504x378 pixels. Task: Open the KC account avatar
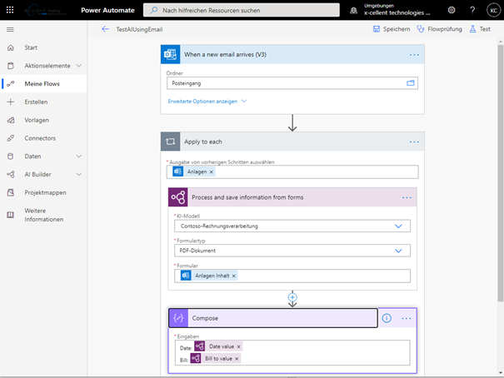click(494, 10)
